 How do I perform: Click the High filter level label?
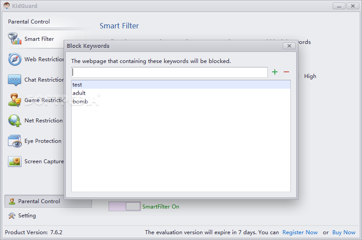click(310, 76)
